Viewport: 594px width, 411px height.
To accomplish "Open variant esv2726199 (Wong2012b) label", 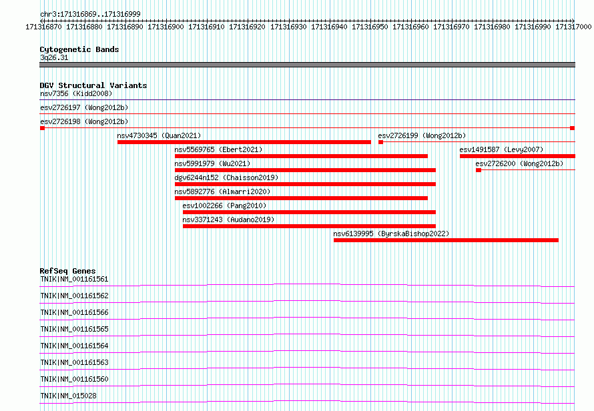I will pyautogui.click(x=422, y=135).
